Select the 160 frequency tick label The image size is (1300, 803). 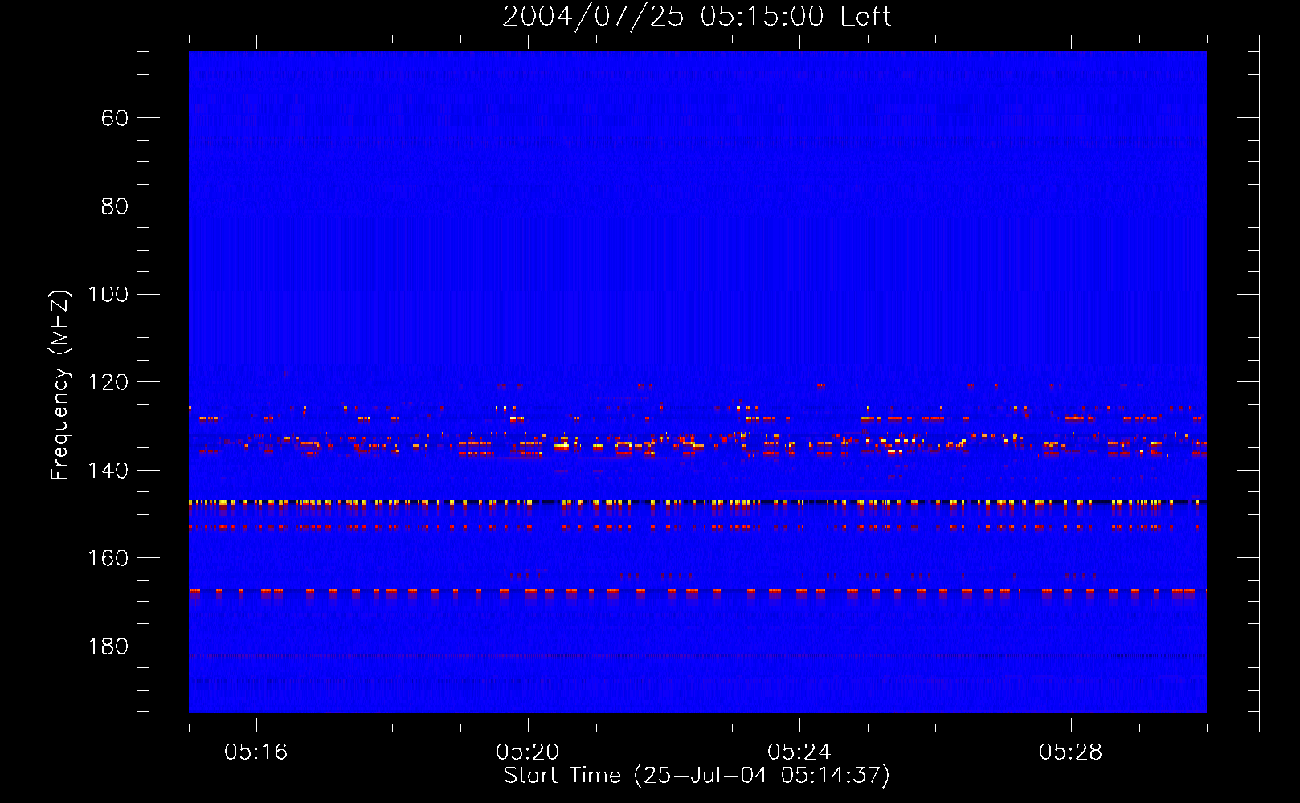click(x=108, y=558)
